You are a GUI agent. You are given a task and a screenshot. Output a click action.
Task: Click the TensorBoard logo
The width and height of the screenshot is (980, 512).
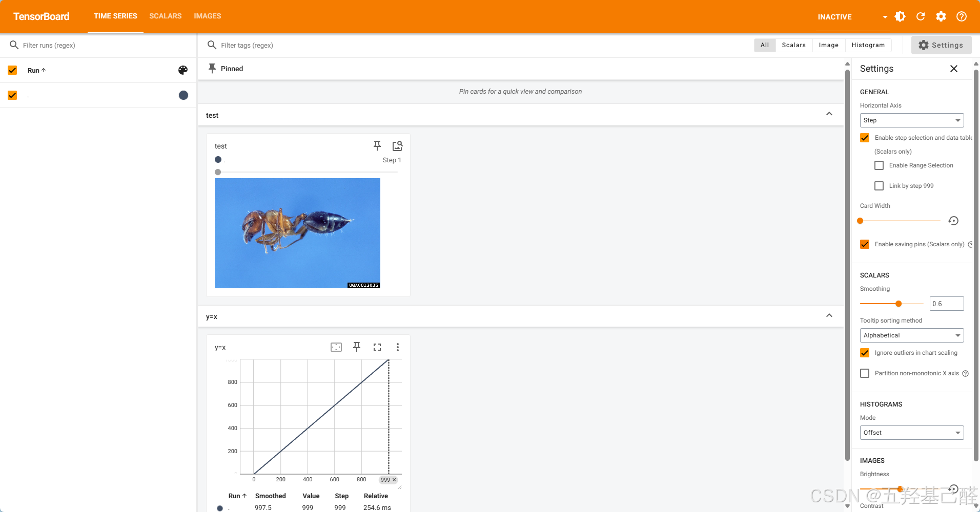(x=42, y=16)
